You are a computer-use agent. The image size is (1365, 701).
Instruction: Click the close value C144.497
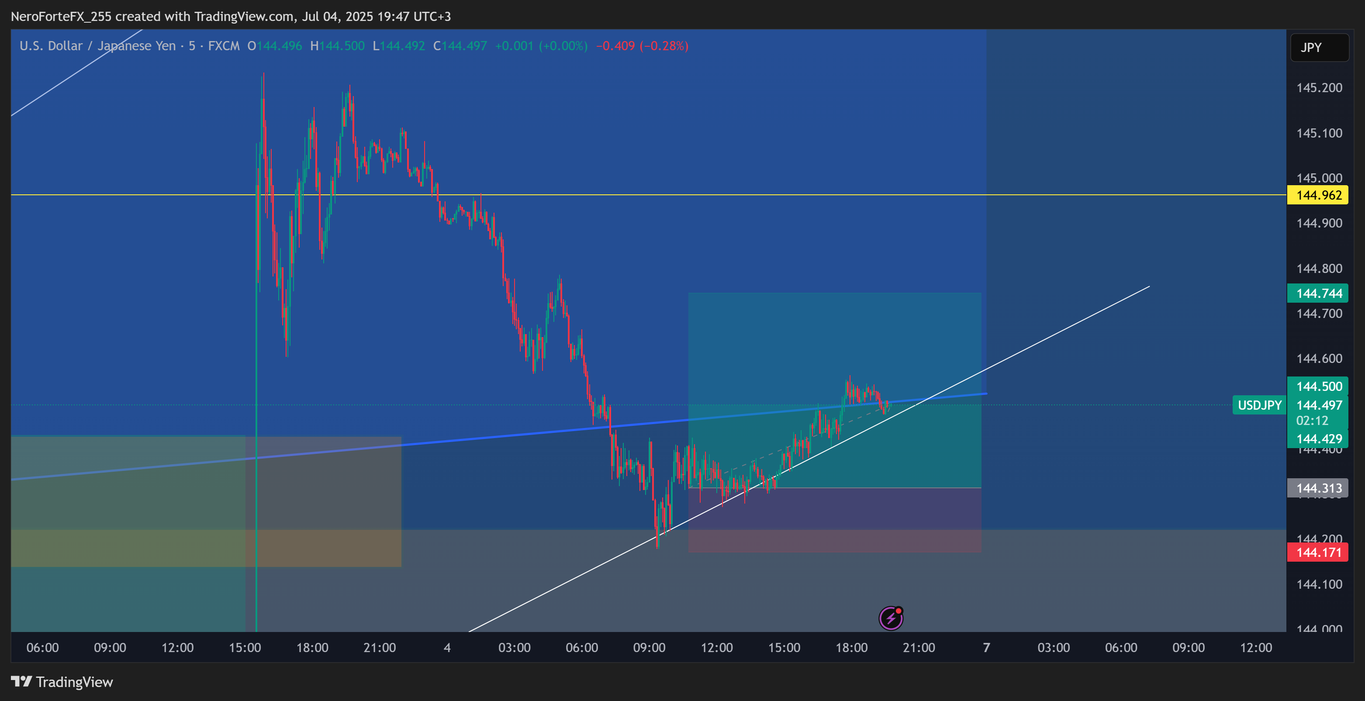(460, 46)
